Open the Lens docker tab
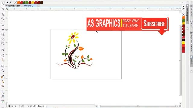 pos(191,24)
